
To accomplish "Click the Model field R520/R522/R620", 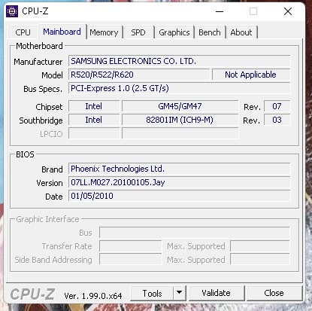I will tap(139, 75).
